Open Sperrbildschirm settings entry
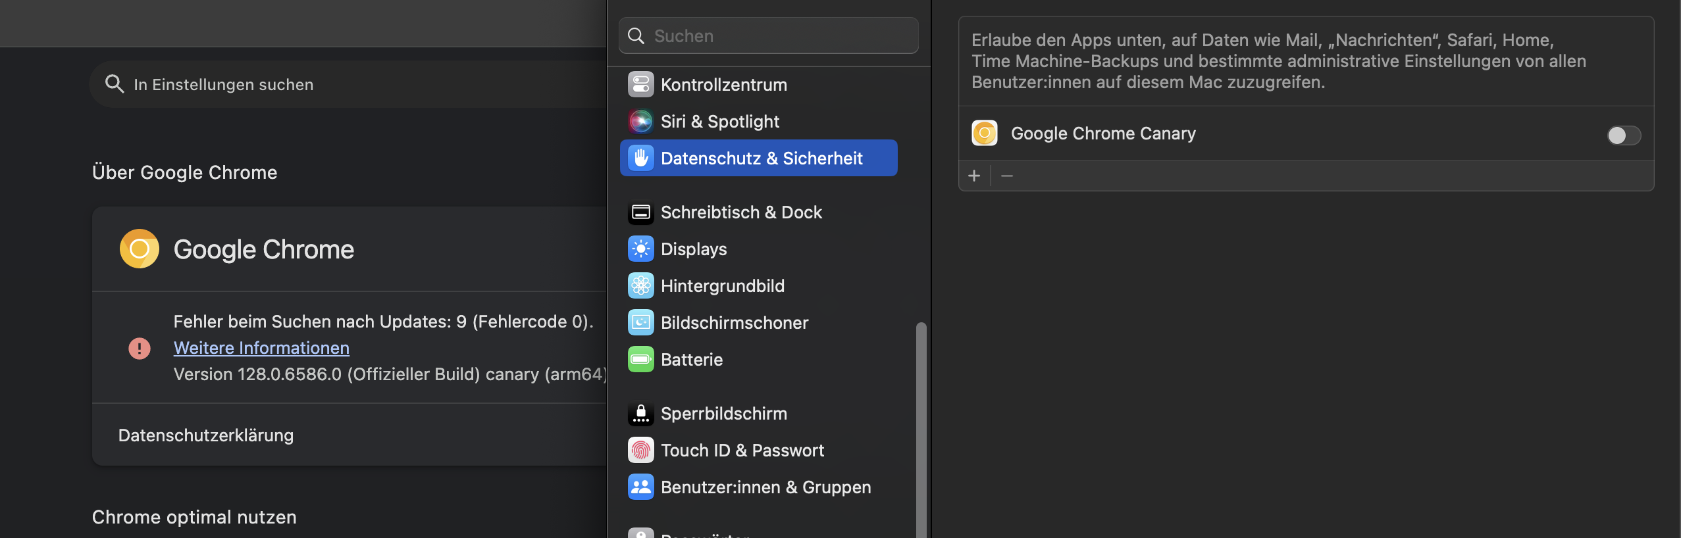 click(x=723, y=414)
